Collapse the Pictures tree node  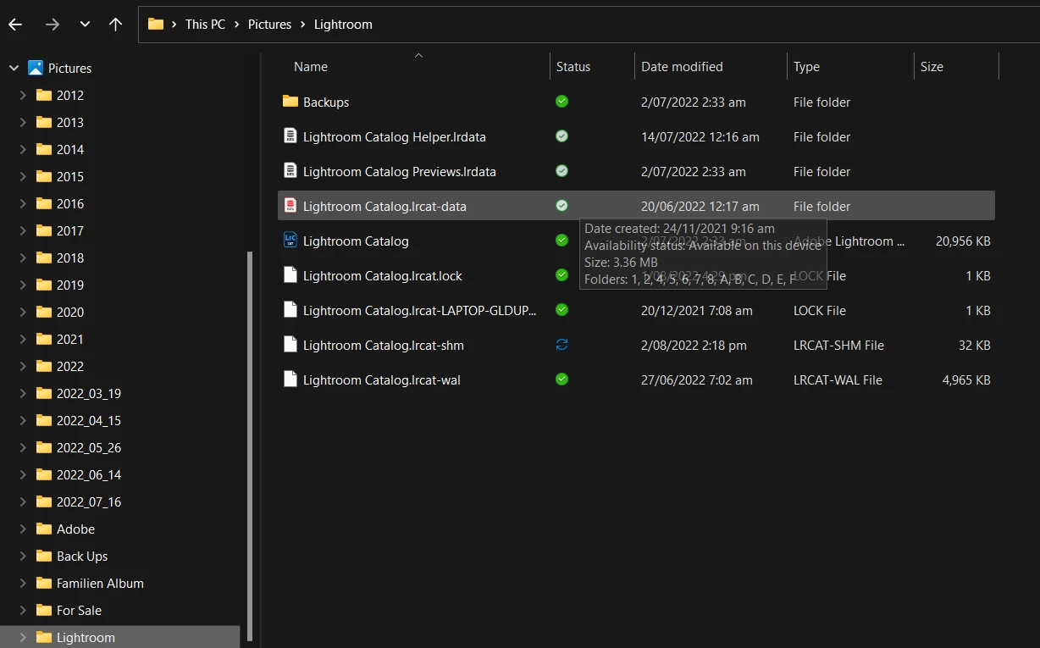pyautogui.click(x=14, y=68)
